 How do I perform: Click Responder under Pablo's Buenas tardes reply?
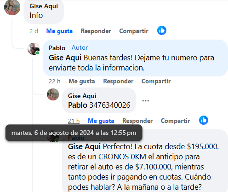pos(118,81)
